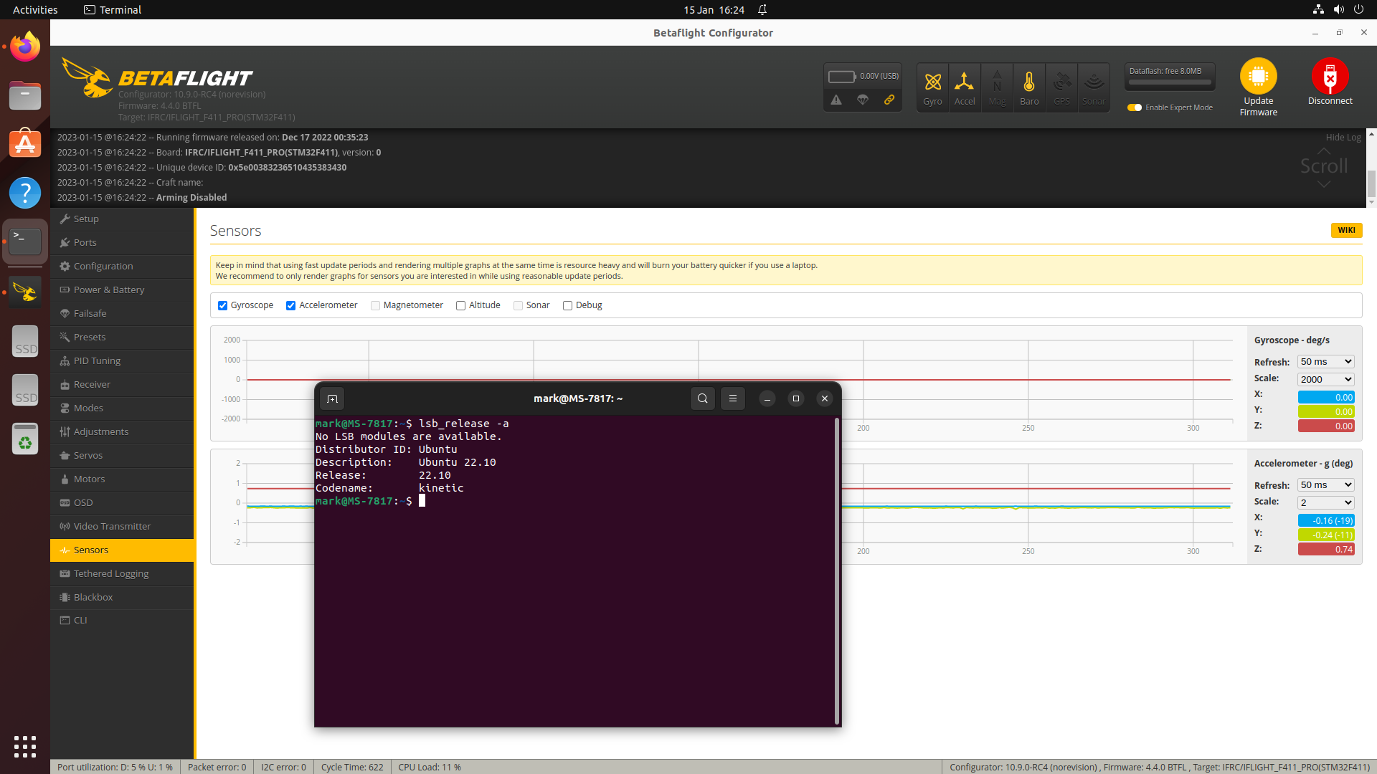Viewport: 1377px width, 774px height.
Task: Enable the Magnetometer graph checkbox
Action: 375,305
